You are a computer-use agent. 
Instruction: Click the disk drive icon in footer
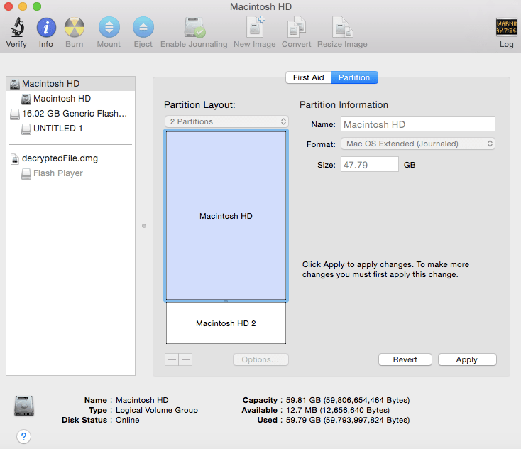tap(24, 406)
